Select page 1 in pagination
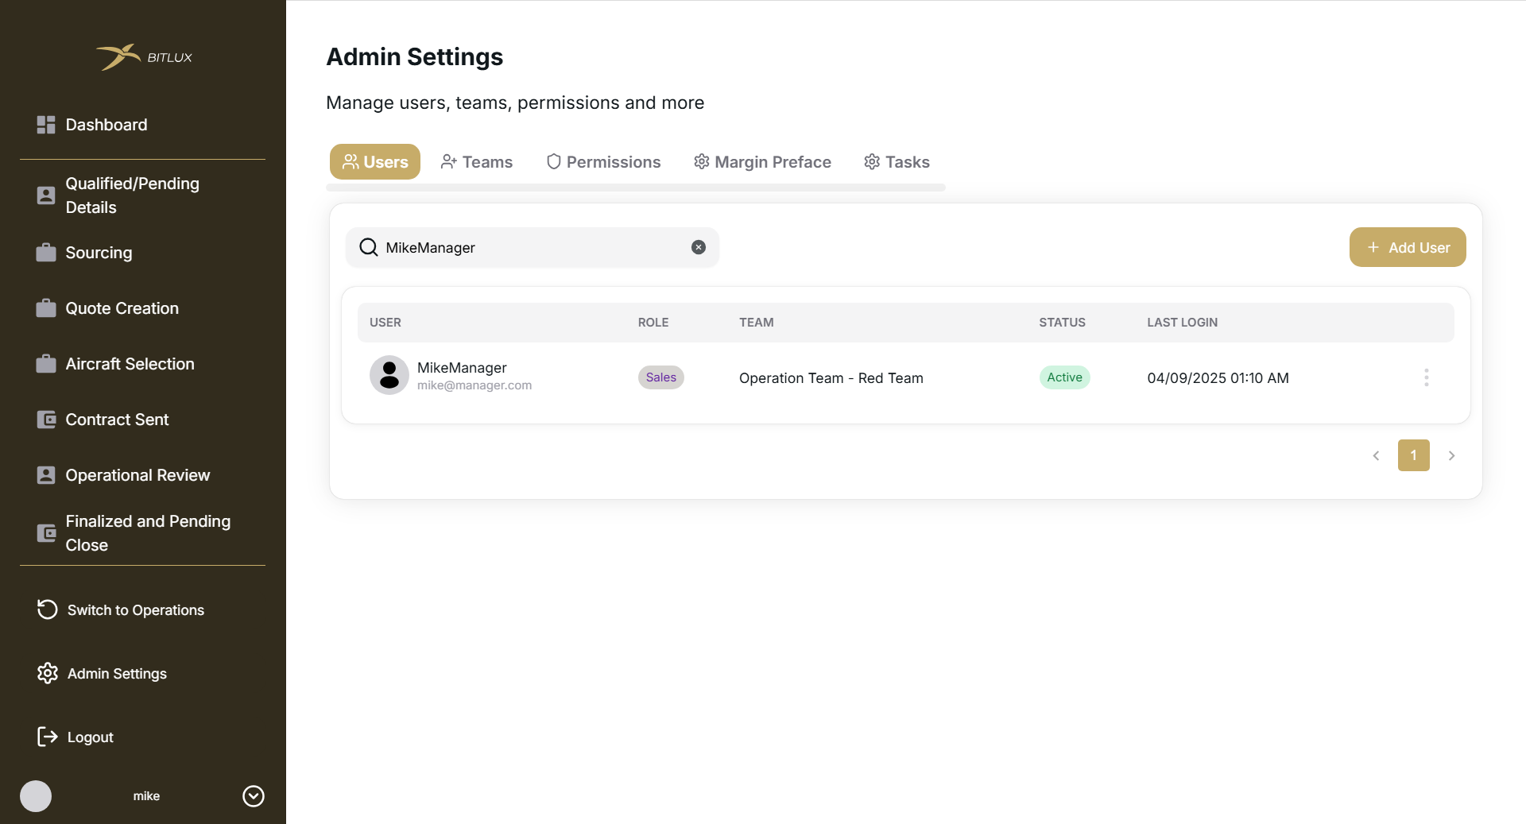Image resolution: width=1526 pixels, height=824 pixels. pyautogui.click(x=1413, y=455)
